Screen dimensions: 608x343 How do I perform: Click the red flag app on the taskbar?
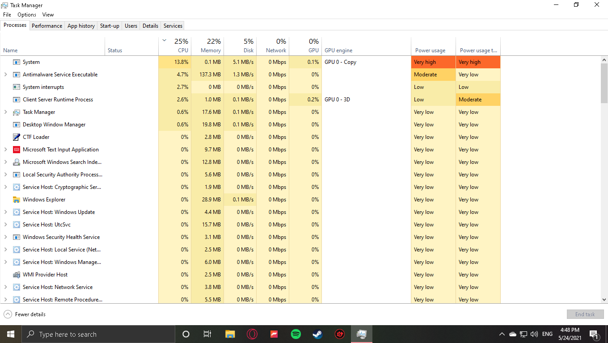point(274,334)
